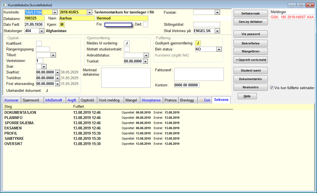Tick the Død checkbox
The width and height of the screenshot is (317, 193).
[145, 24]
